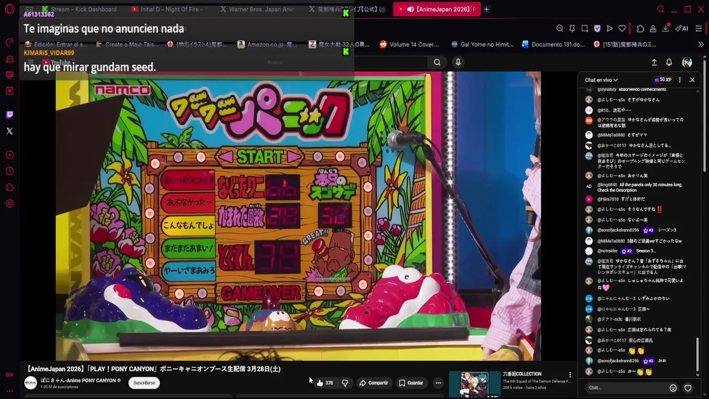Switch to Initial D - Night Of Fire tab
The height and width of the screenshot is (399, 709).
169,9
